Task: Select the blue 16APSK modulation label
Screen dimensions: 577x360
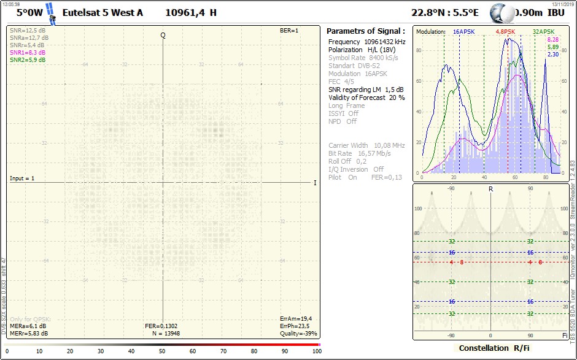Action: click(x=464, y=31)
